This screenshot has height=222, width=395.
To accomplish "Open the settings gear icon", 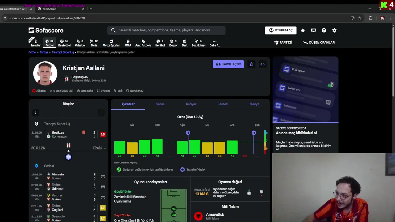I will point(334,30).
